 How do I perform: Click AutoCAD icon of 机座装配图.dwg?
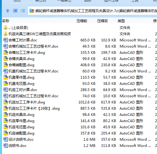6,133
